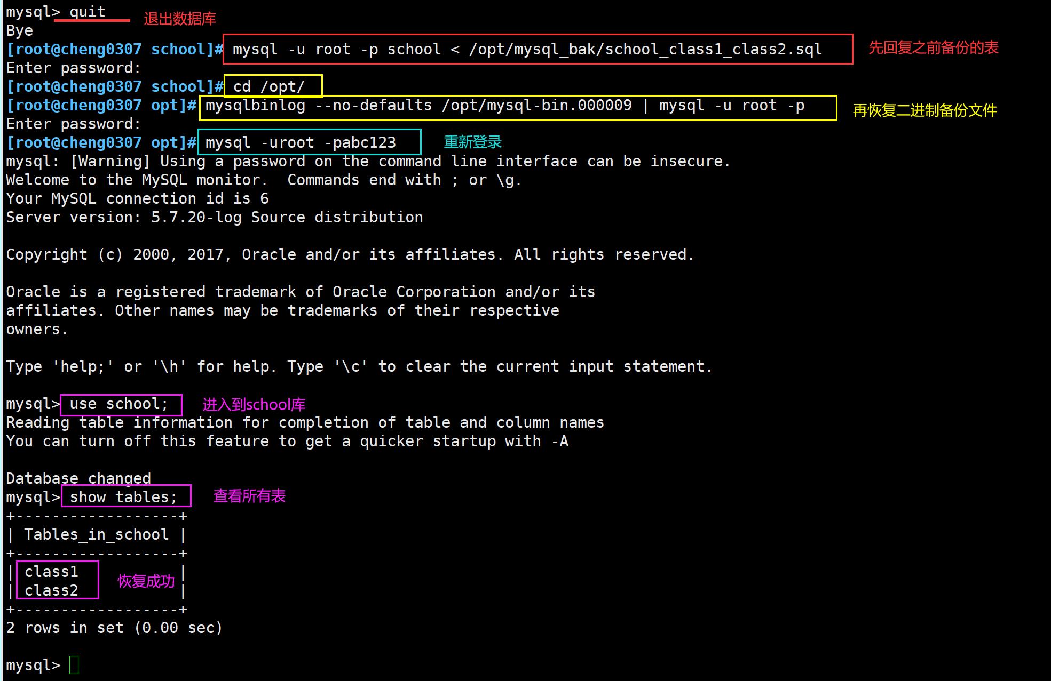The width and height of the screenshot is (1051, 681).
Task: Click the first "Enter password:" line
Action: pos(74,68)
